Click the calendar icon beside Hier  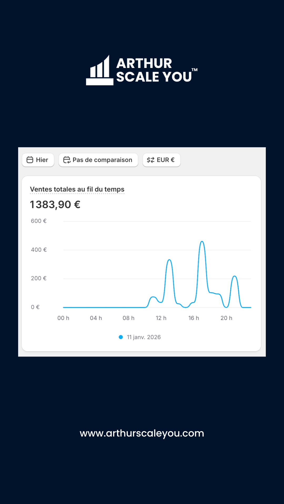[x=30, y=160]
